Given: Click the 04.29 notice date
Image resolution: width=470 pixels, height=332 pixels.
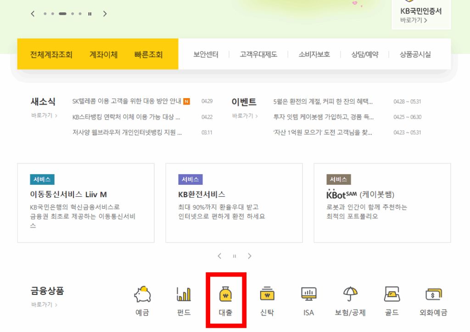Looking at the screenshot, I should click(x=207, y=101).
